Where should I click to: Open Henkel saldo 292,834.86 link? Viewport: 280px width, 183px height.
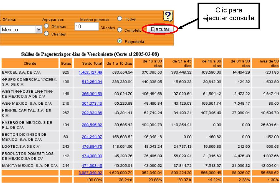(92, 113)
